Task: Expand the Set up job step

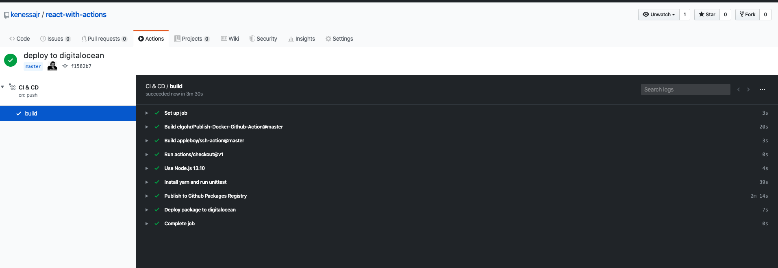Action: (147, 113)
